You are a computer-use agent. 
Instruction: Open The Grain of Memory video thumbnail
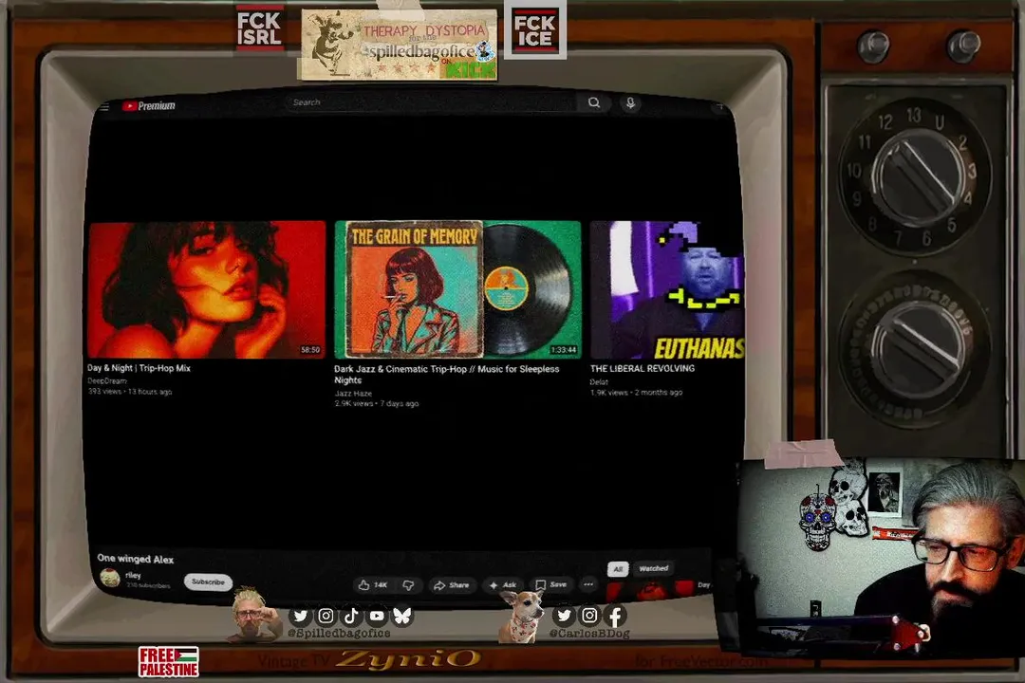(x=457, y=289)
